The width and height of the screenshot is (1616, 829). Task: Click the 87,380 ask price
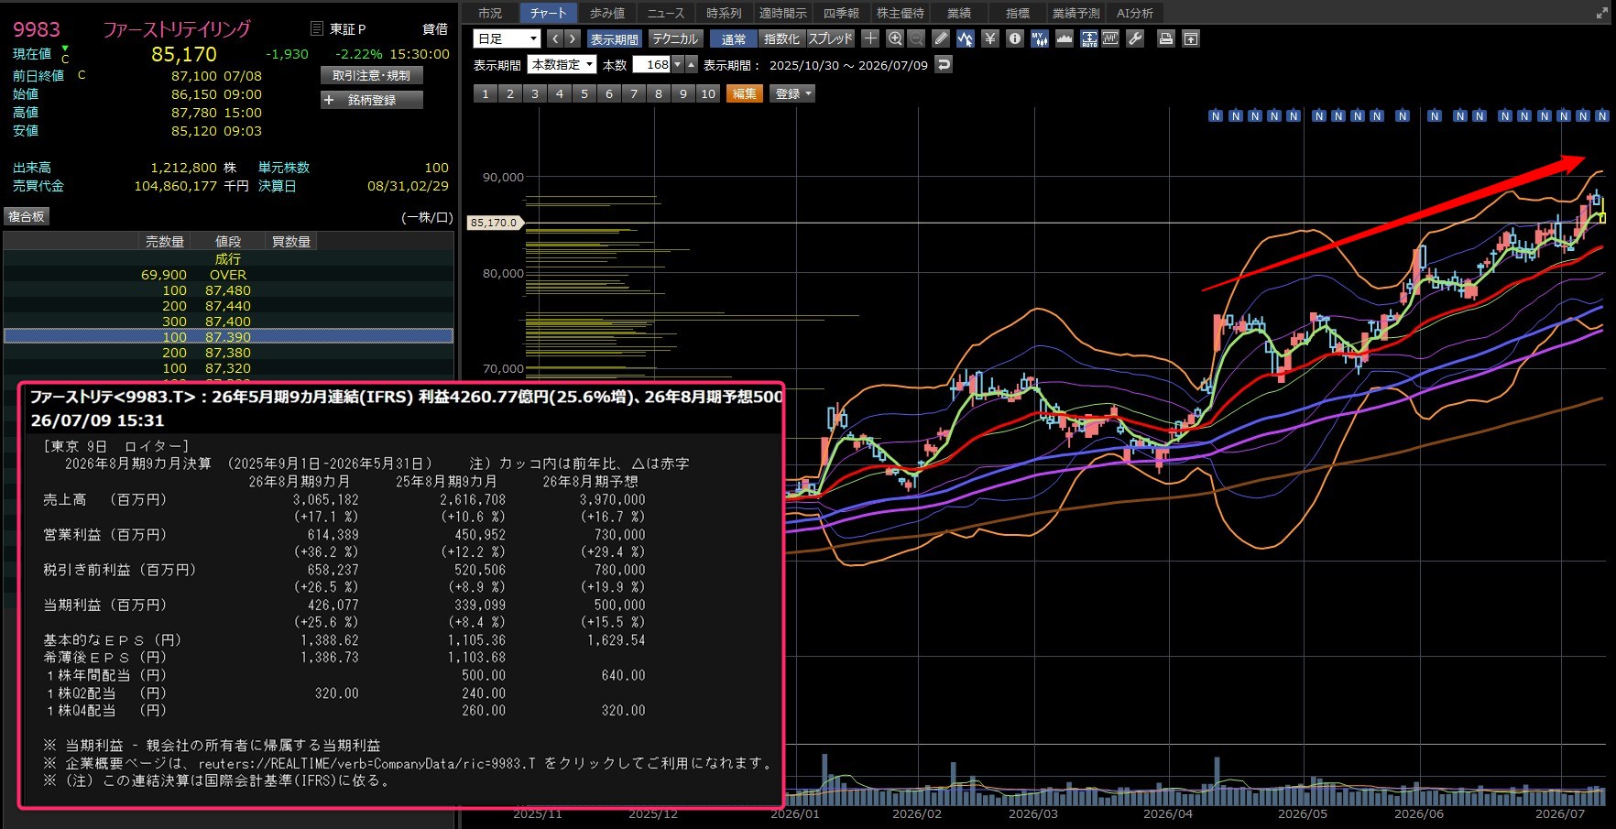click(228, 353)
